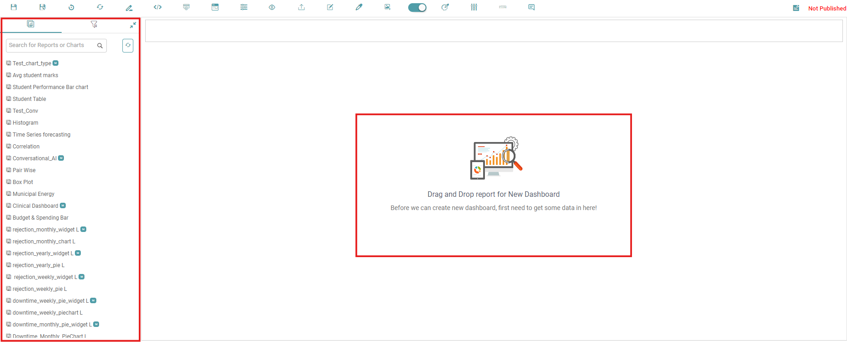Viewport: 847px width, 342px height.
Task: Click the vertical sliders settings icon
Action: coord(474,7)
